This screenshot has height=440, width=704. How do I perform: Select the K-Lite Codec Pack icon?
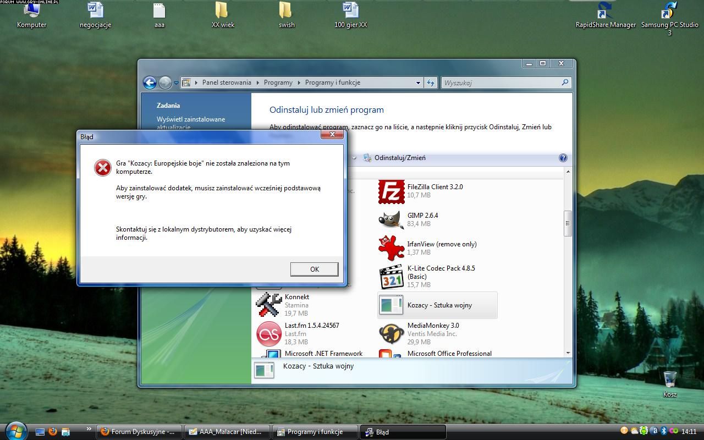[392, 277]
